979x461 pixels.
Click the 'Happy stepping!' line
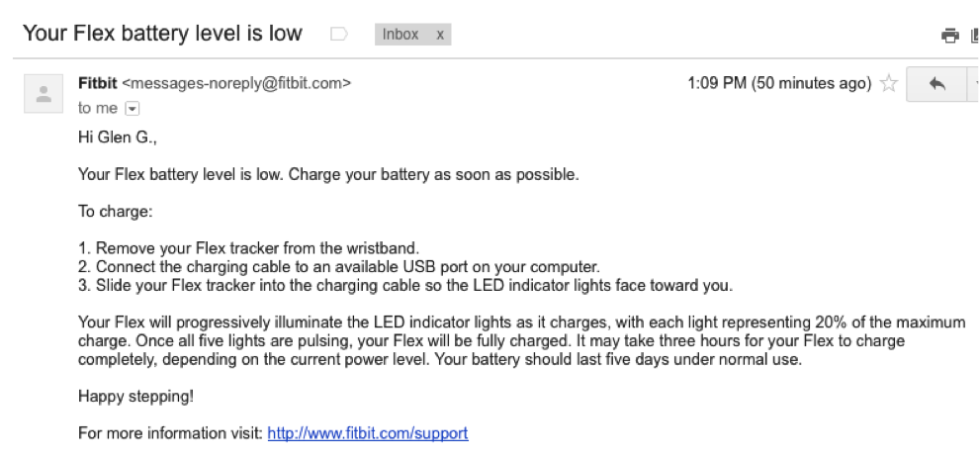click(136, 397)
